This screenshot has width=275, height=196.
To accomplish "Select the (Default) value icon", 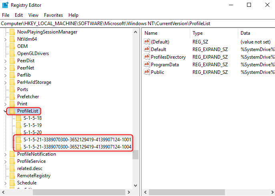I will click(x=147, y=42).
